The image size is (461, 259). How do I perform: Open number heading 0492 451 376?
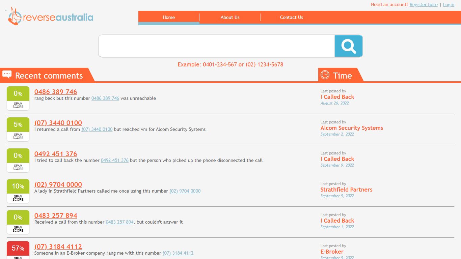pyautogui.click(x=56, y=154)
